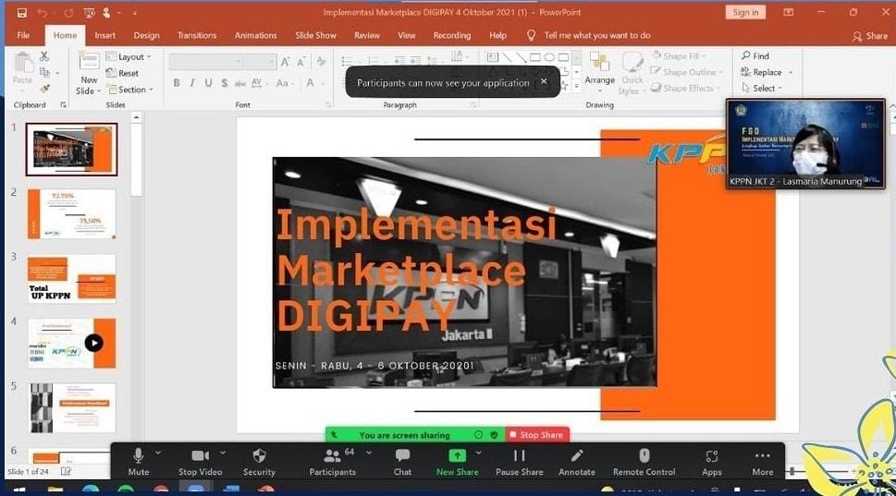
Task: Select slide 4 thumbnail
Action: (x=71, y=343)
